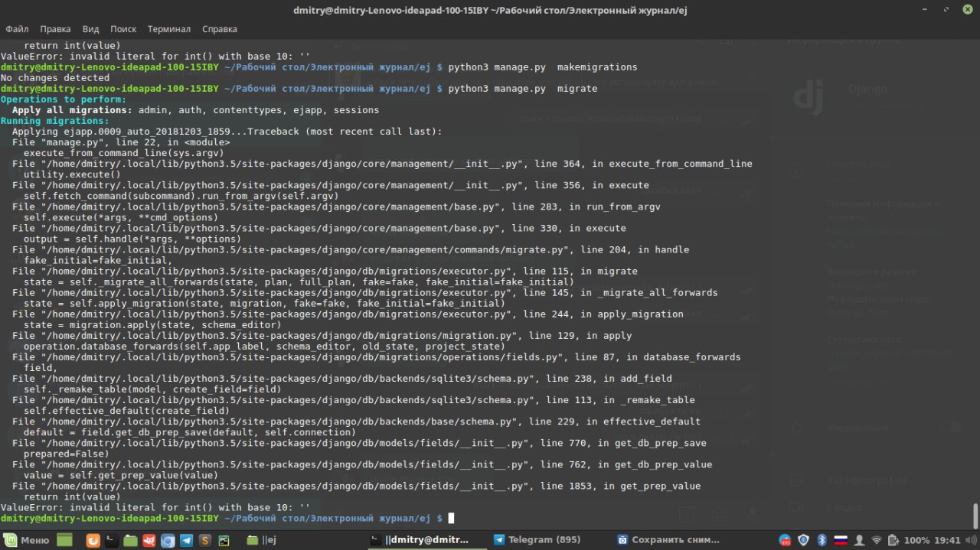
Task: Click the 'state = migration.apply(state, schema_editor)' line
Action: (x=152, y=324)
